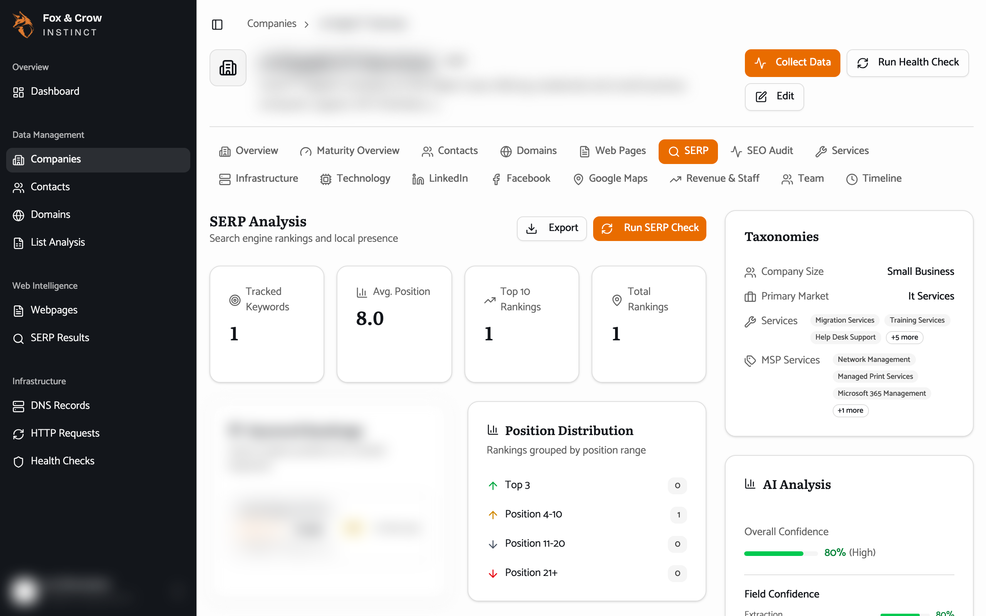This screenshot has height=616, width=986.
Task: Click the Primary Market briefcase icon
Action: click(x=750, y=296)
